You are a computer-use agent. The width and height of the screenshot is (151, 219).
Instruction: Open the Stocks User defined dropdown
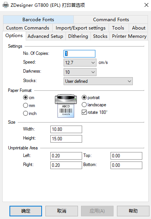(x=98, y=81)
